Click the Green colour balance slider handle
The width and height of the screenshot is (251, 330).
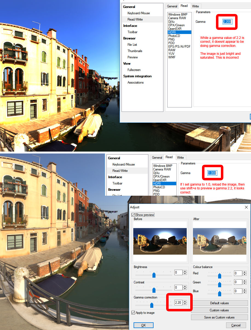click(x=220, y=285)
